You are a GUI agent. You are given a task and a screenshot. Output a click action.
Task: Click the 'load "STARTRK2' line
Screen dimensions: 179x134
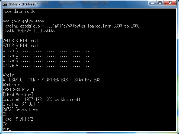18,119
